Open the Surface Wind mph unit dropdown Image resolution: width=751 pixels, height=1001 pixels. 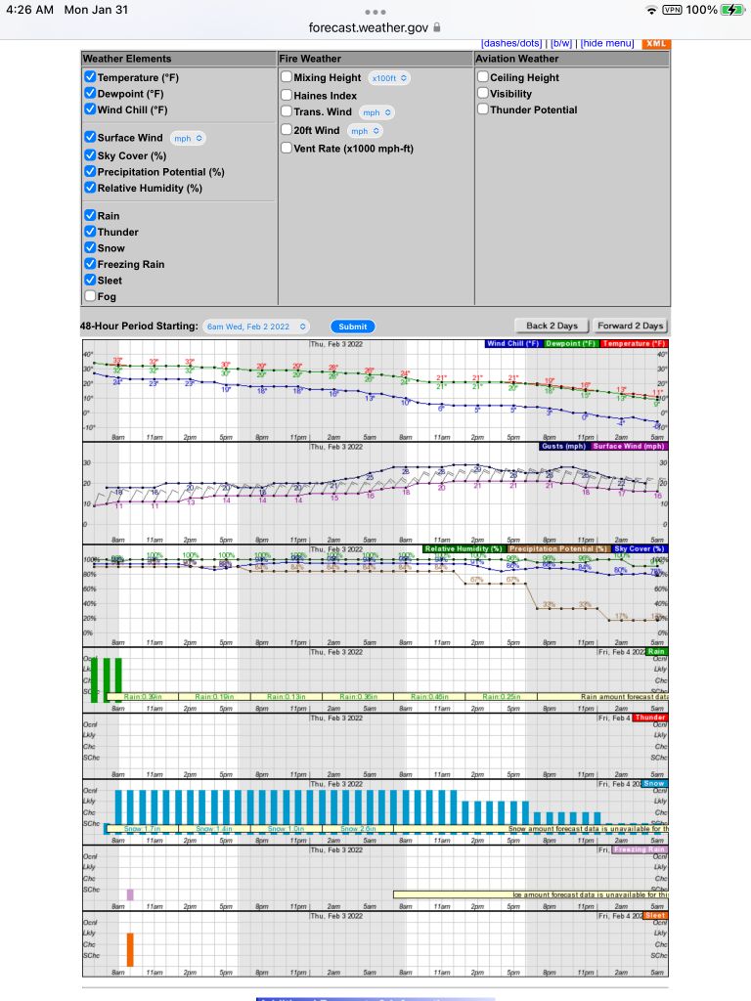coord(188,138)
